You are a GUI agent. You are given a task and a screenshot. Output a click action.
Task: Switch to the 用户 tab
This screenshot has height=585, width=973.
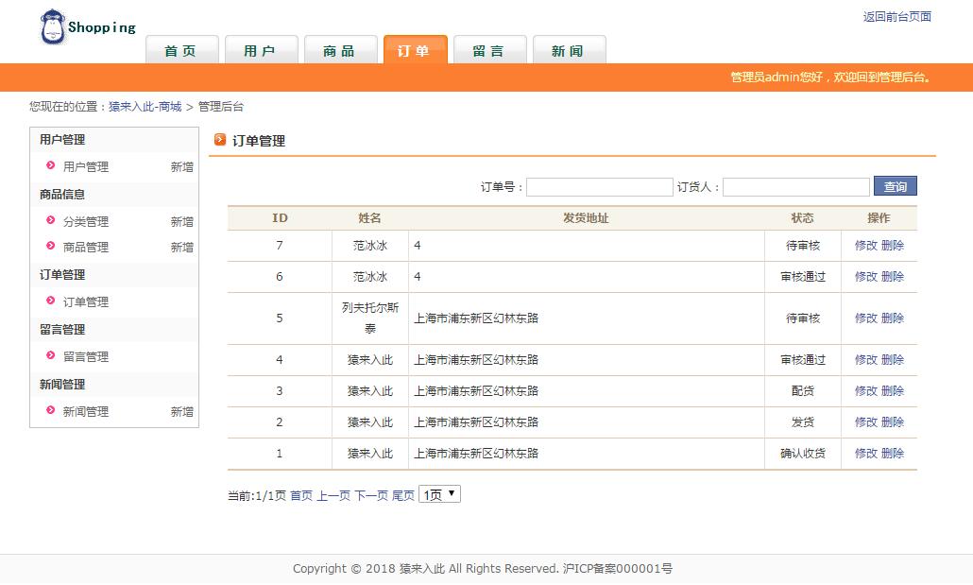pos(262,52)
